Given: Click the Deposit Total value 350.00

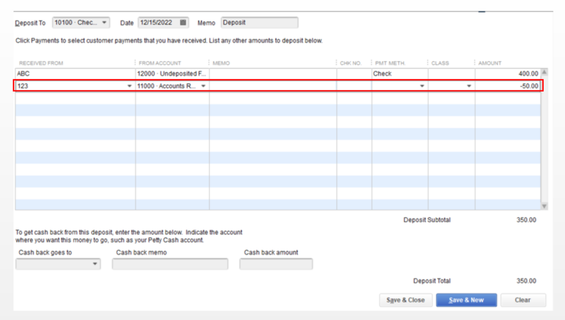Looking at the screenshot, I should point(527,281).
